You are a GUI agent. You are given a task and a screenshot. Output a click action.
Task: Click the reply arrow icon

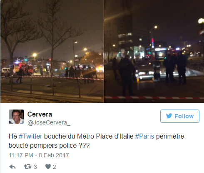pyautogui.click(x=12, y=167)
